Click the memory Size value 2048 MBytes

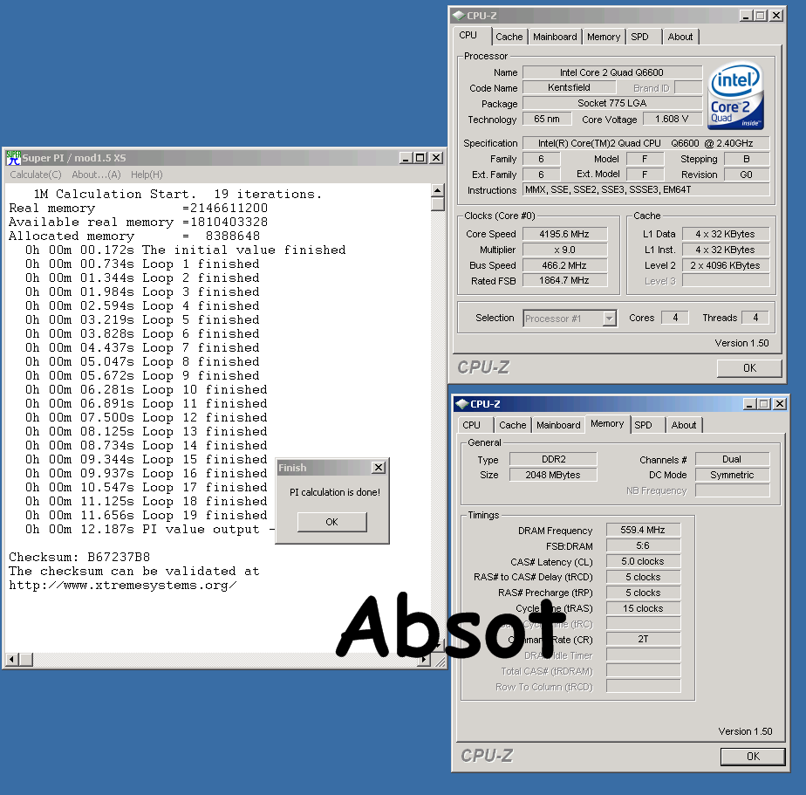[553, 475]
